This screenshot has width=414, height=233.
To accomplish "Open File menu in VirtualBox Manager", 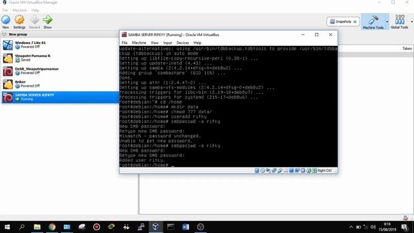I will pos(5,10).
